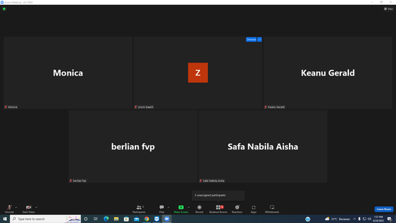The width and height of the screenshot is (396, 223).
Task: Open the View layout menu
Action: (389, 9)
